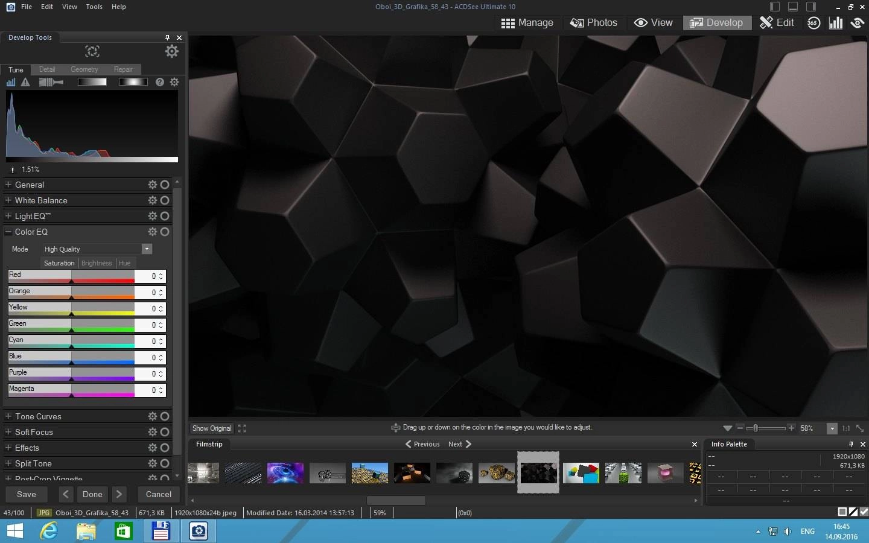Open White Balance settings gear
The image size is (869, 543).
(x=152, y=200)
